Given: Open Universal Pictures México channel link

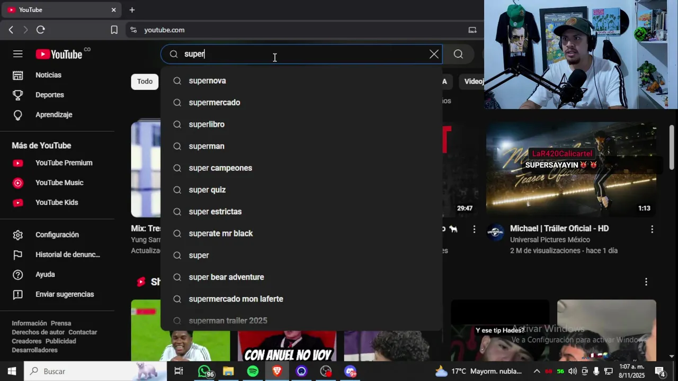Looking at the screenshot, I should (550, 240).
